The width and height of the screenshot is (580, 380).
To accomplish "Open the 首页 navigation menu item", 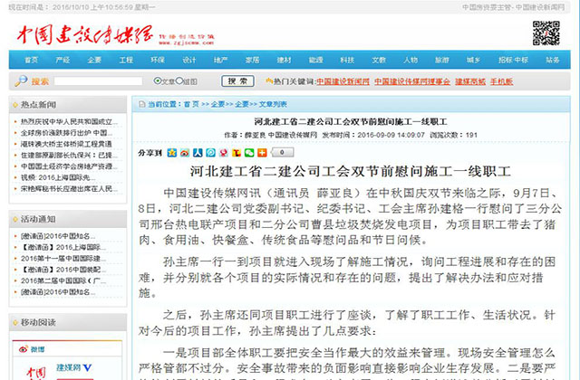I will pyautogui.click(x=32, y=60).
